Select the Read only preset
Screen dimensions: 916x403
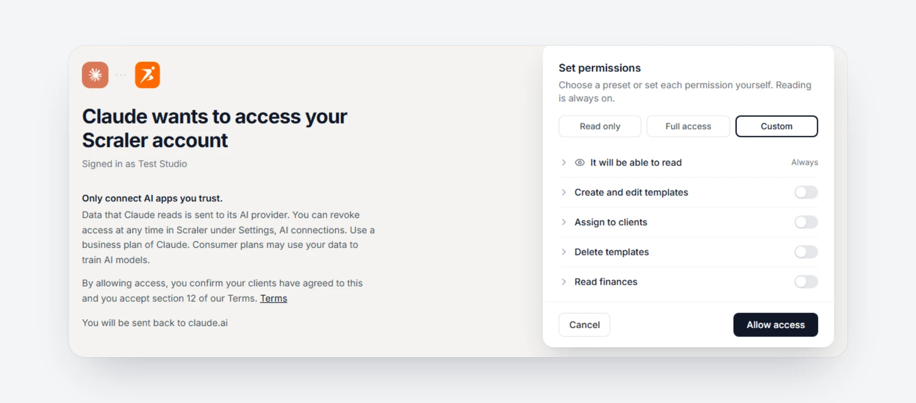[600, 126]
